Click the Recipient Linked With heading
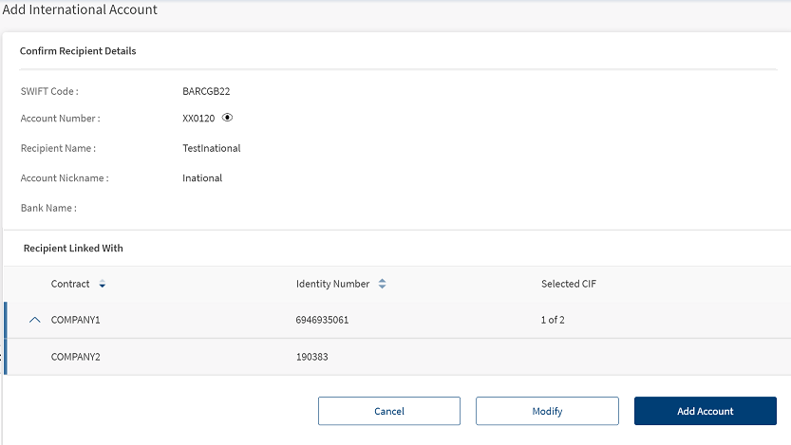 (73, 248)
